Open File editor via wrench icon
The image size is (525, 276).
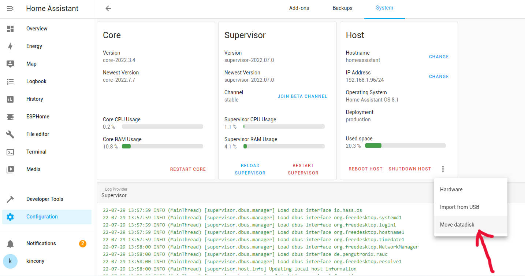click(x=10, y=134)
